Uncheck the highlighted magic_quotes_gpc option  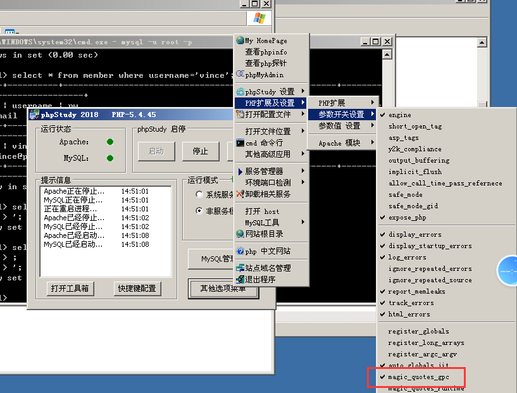coord(418,377)
